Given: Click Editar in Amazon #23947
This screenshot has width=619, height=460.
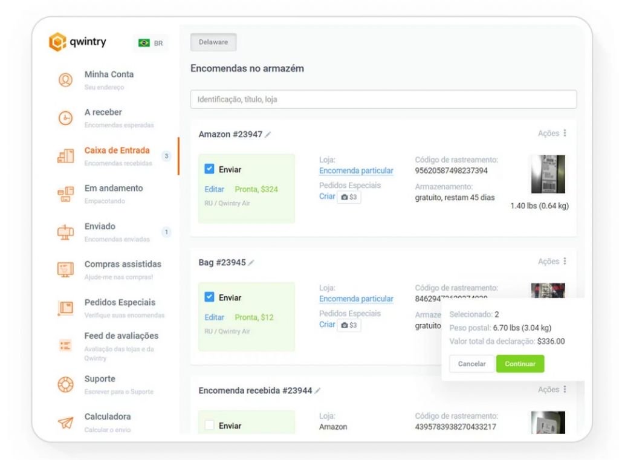Looking at the screenshot, I should (215, 189).
